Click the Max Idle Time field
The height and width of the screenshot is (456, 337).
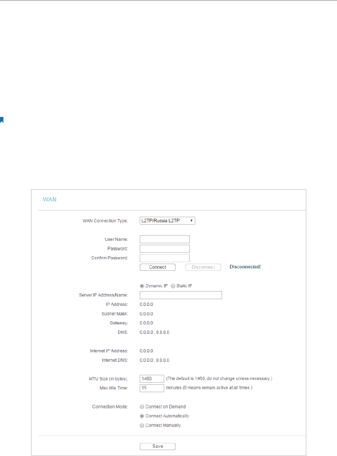point(152,388)
